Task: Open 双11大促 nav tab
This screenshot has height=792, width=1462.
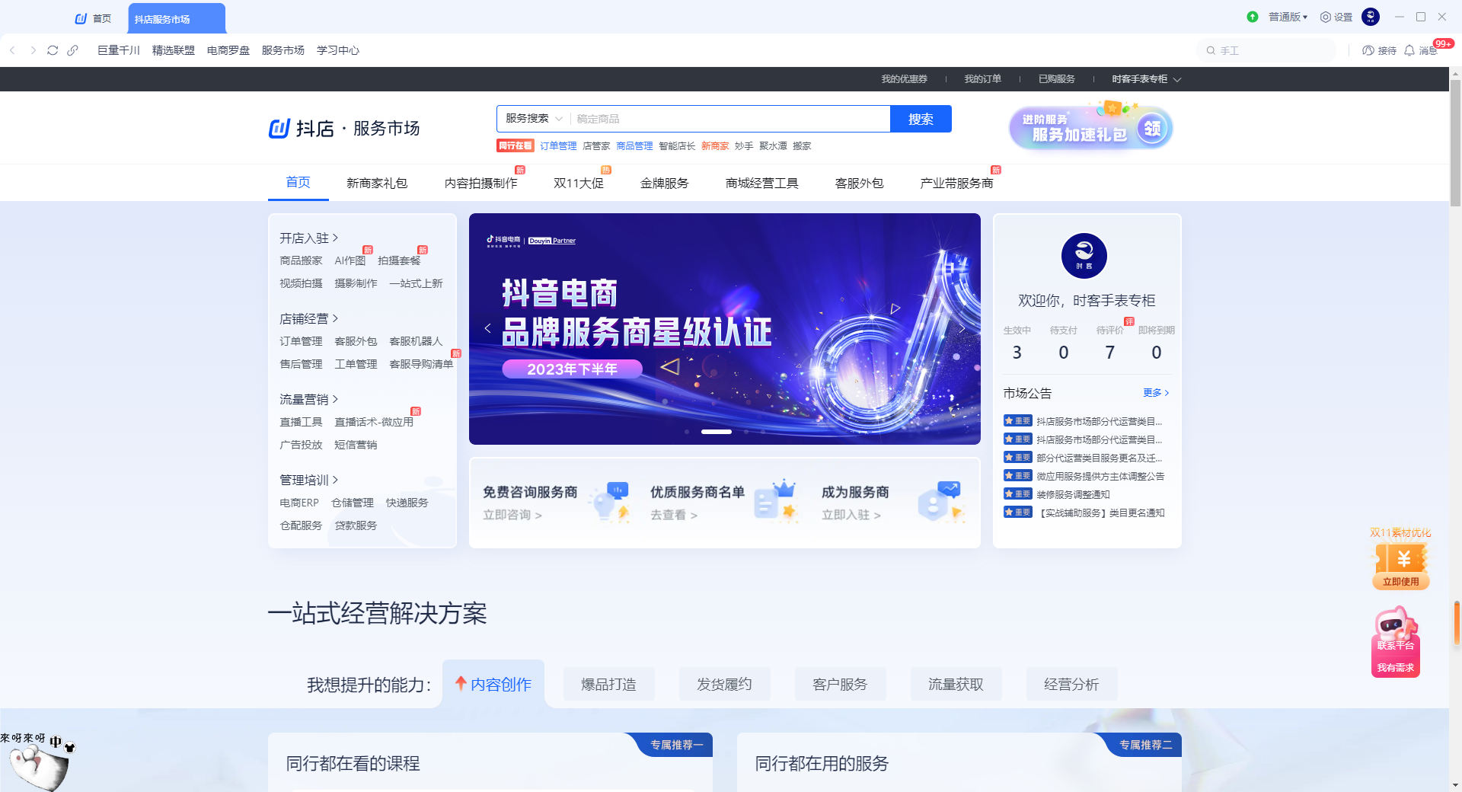Action: coord(579,184)
